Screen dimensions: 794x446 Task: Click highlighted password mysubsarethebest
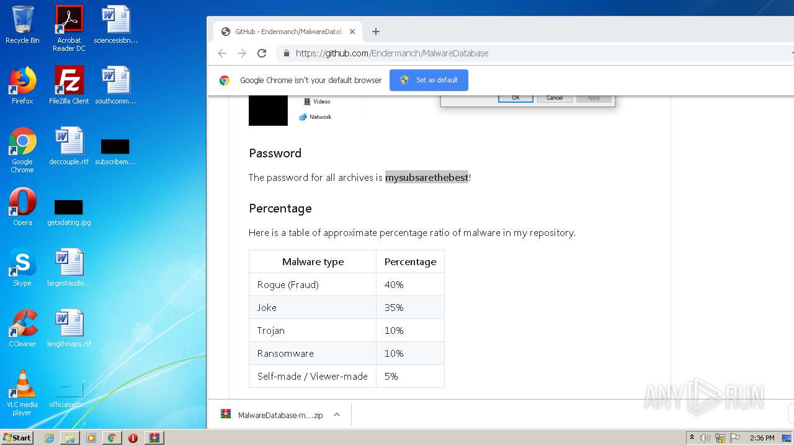427,178
